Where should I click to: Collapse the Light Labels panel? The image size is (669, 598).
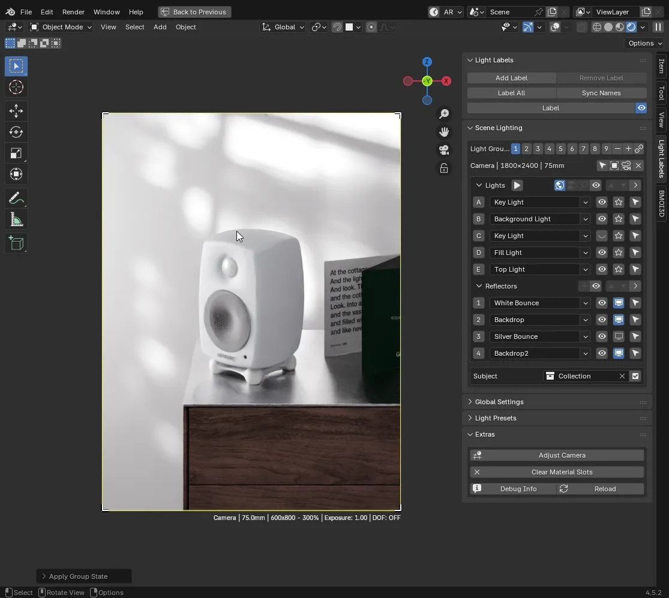(470, 60)
